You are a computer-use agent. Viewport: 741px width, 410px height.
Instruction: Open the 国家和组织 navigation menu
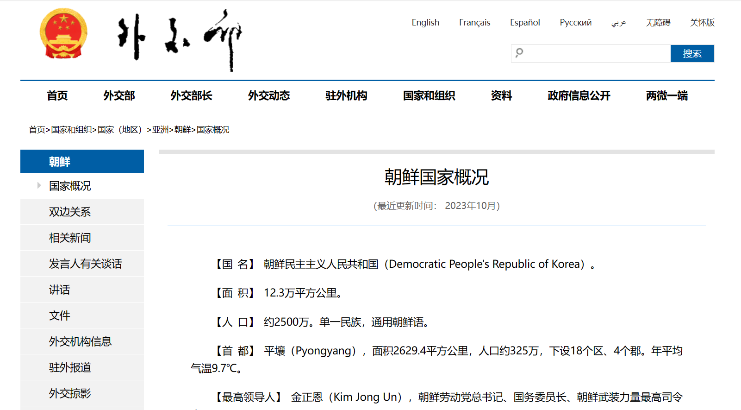[x=429, y=96]
